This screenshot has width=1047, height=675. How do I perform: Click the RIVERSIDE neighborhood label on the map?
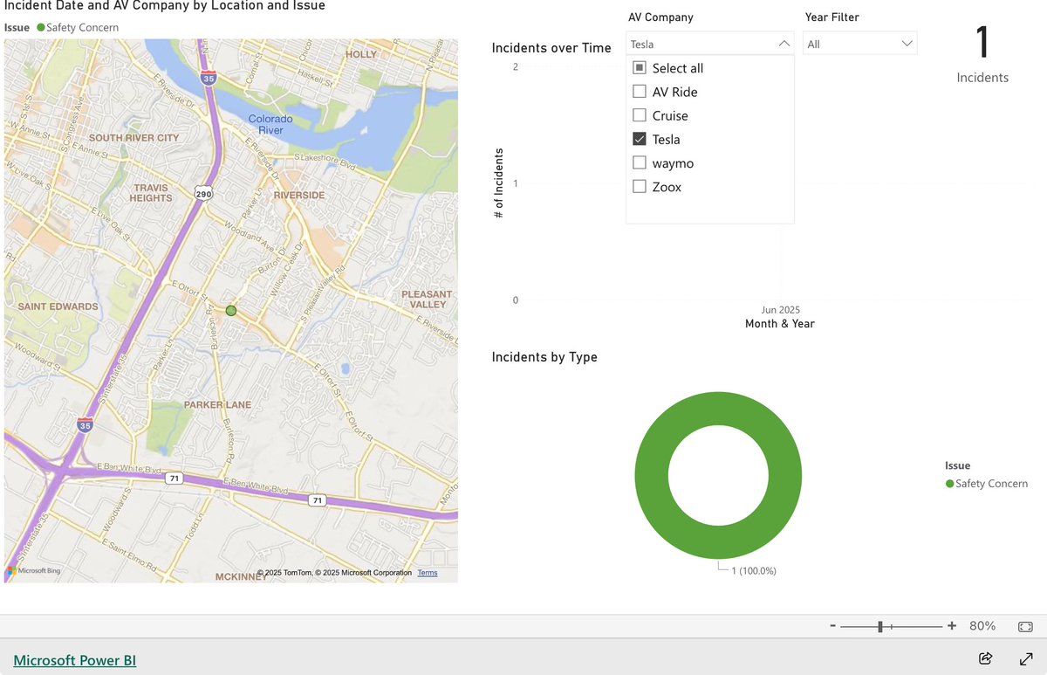(299, 196)
